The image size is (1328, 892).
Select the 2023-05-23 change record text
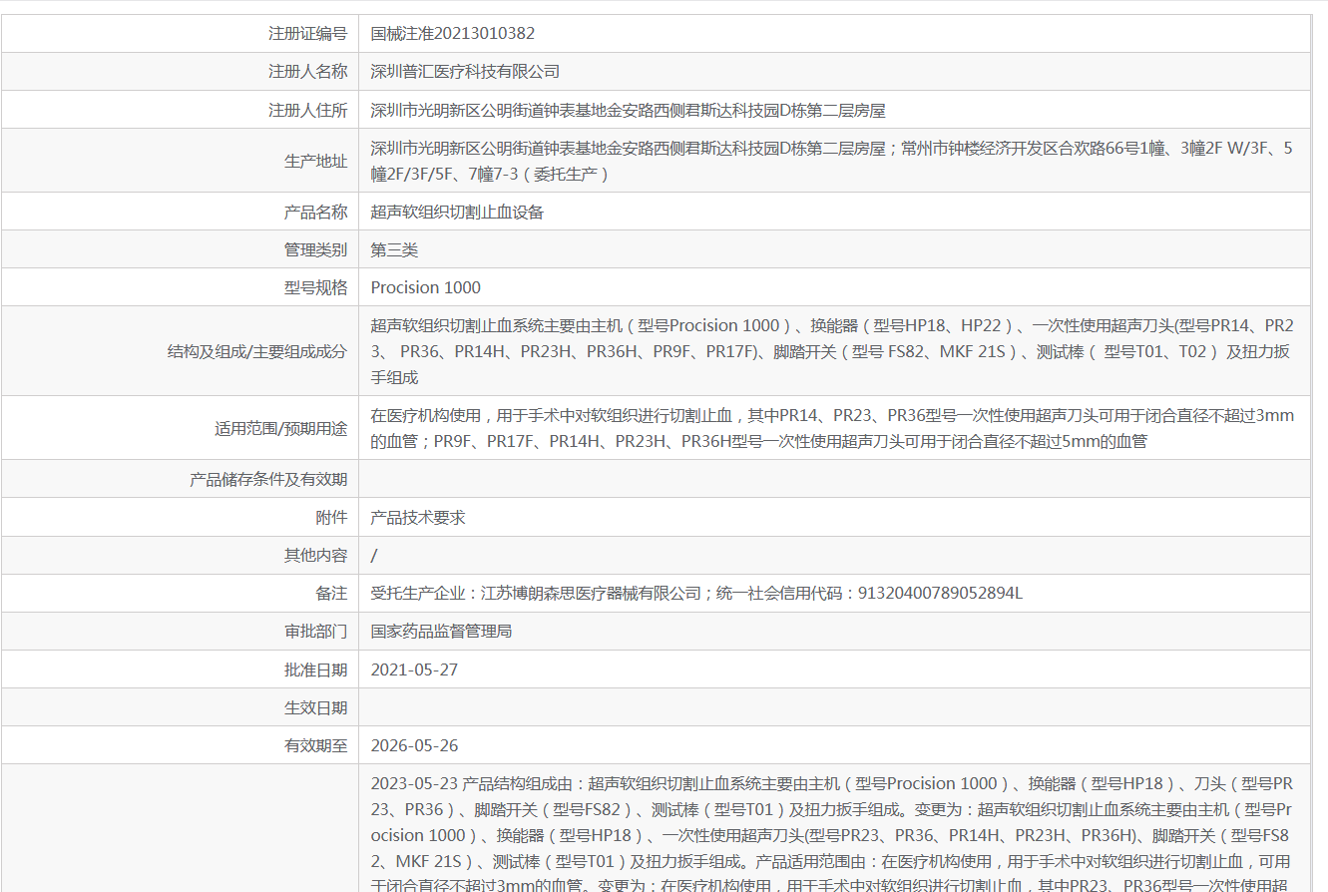tap(832, 833)
